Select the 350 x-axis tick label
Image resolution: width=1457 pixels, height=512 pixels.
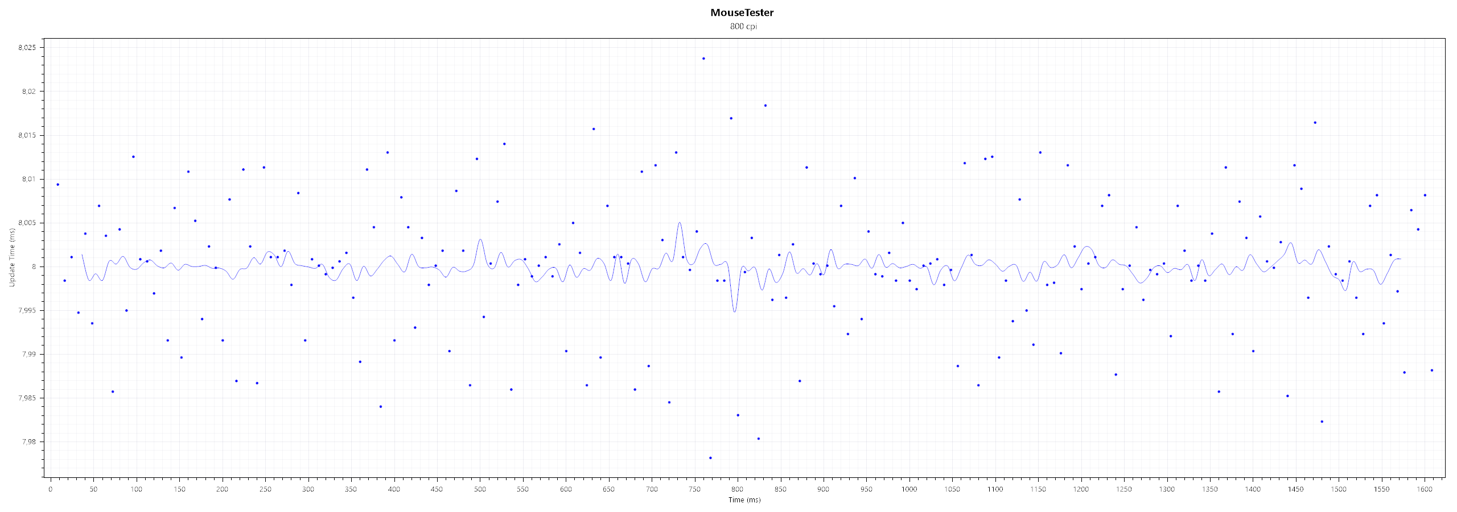[x=351, y=489]
